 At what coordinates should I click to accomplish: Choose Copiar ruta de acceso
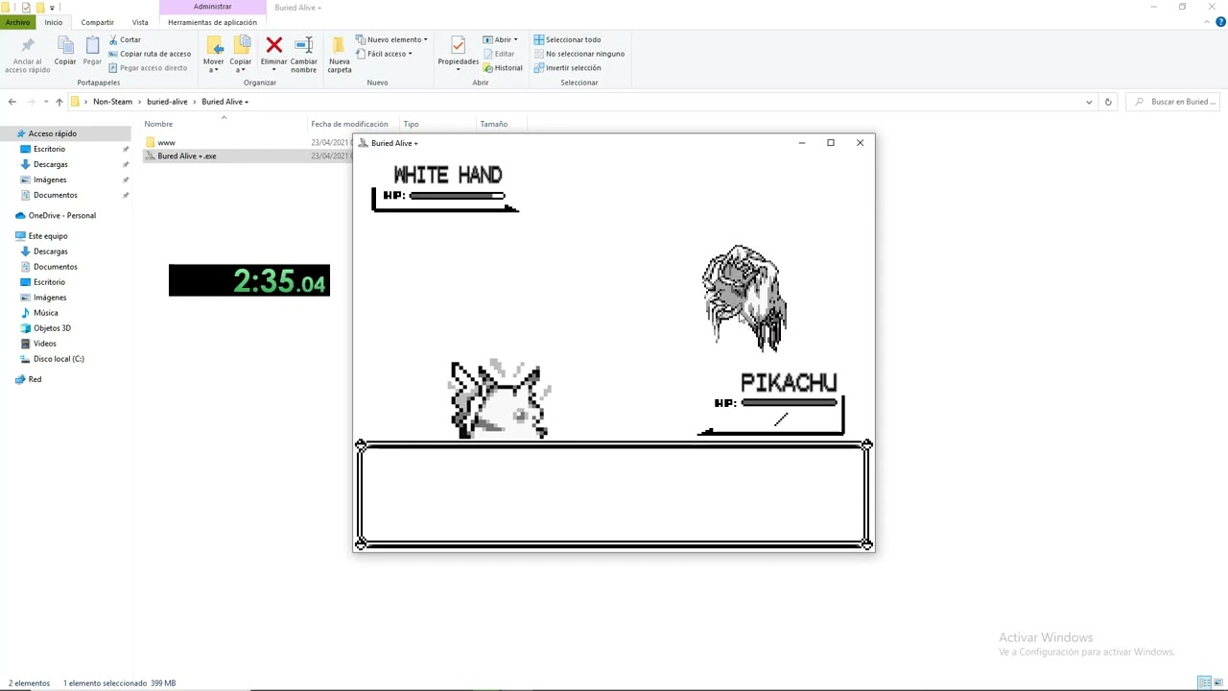pyautogui.click(x=150, y=54)
